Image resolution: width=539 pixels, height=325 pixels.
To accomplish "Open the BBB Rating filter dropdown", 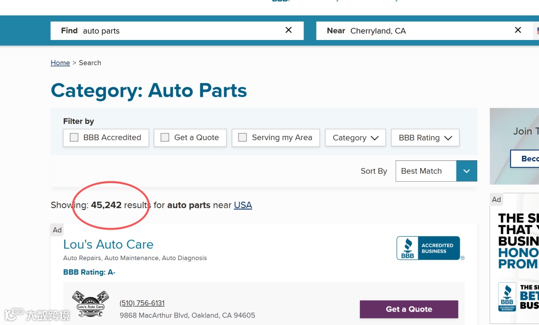I will coord(425,138).
